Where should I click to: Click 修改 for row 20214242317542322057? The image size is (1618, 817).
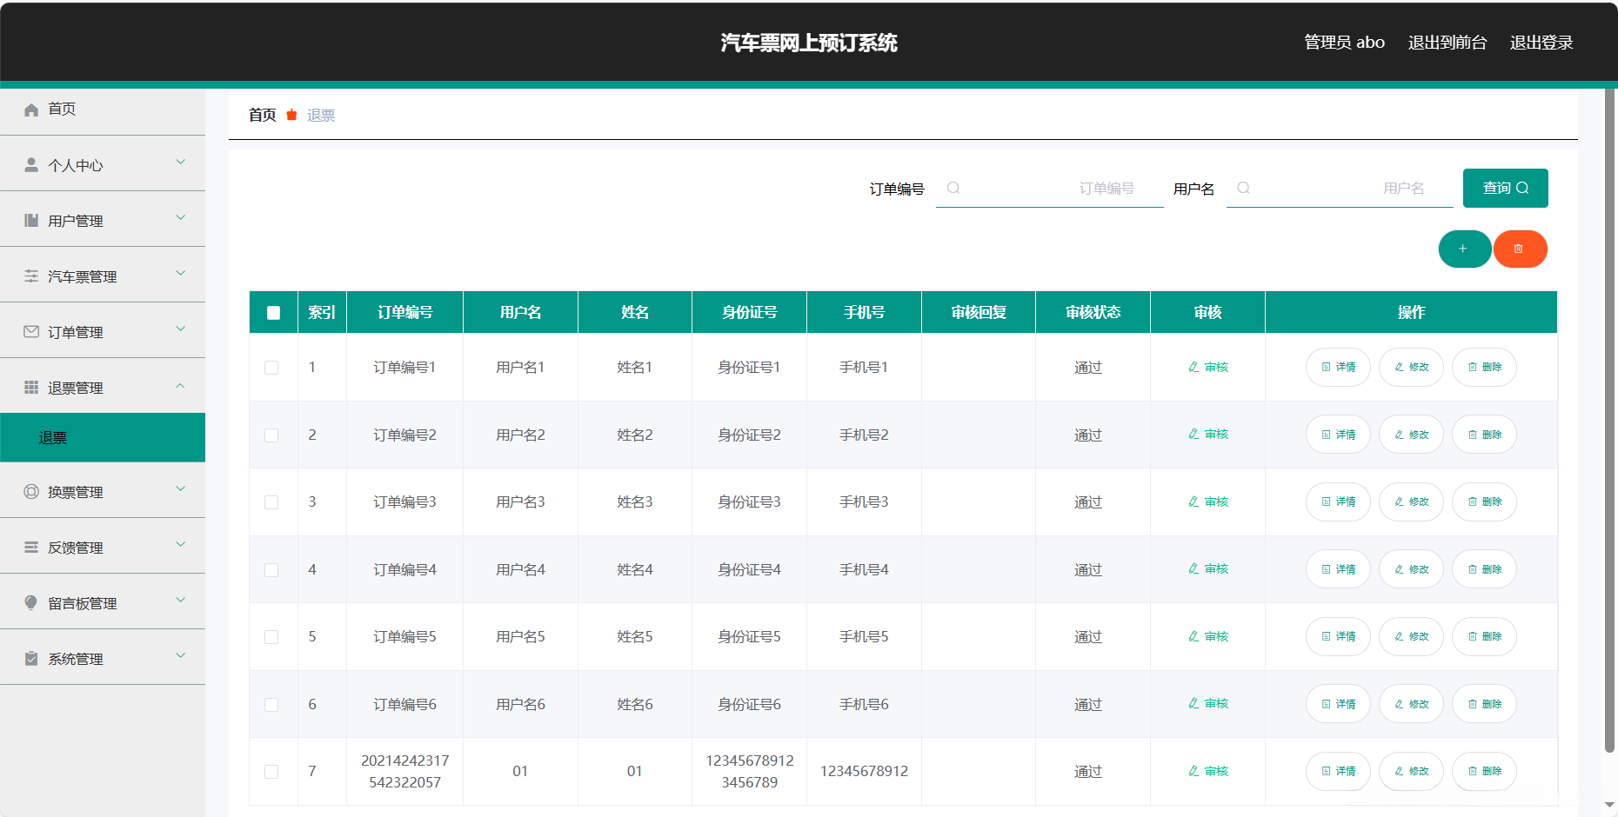pos(1411,771)
